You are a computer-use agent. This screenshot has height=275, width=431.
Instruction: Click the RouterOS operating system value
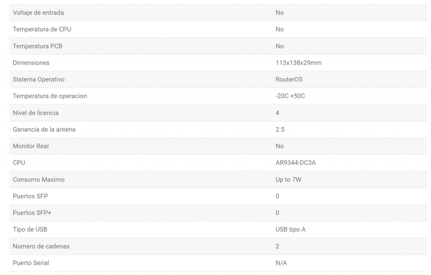point(289,79)
